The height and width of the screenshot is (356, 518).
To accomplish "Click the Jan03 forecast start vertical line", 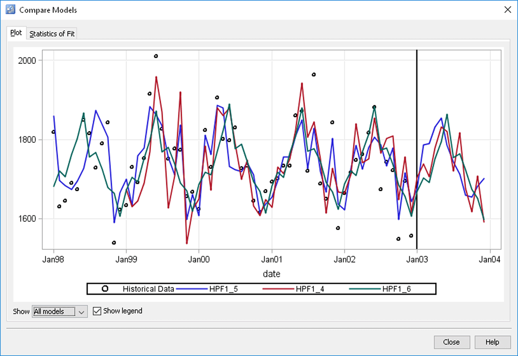I will point(417,150).
